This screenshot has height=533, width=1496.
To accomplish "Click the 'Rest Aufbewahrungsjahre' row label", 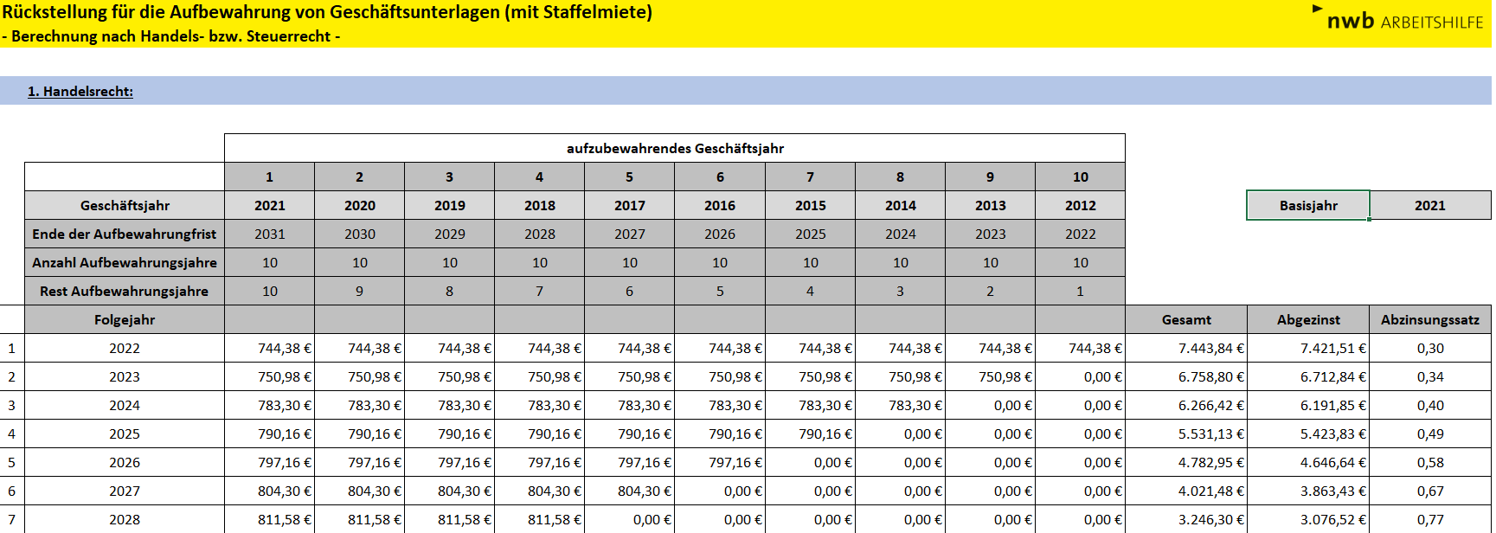I will point(125,291).
